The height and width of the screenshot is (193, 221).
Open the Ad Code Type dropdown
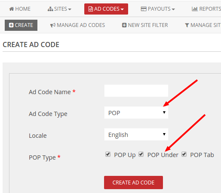(136, 113)
